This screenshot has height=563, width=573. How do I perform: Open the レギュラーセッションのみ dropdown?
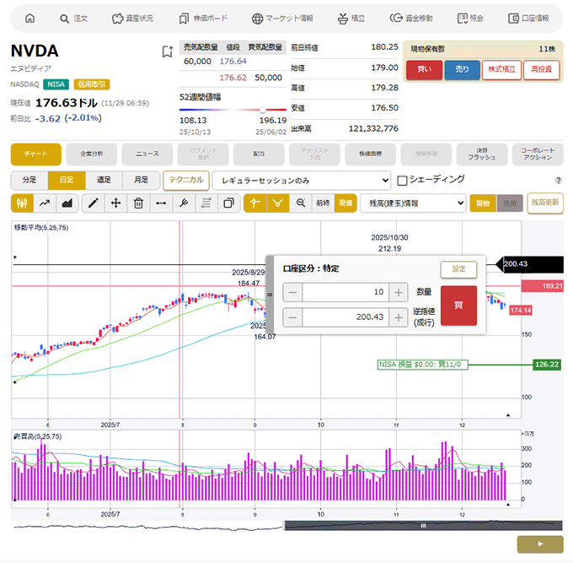pyautogui.click(x=302, y=180)
